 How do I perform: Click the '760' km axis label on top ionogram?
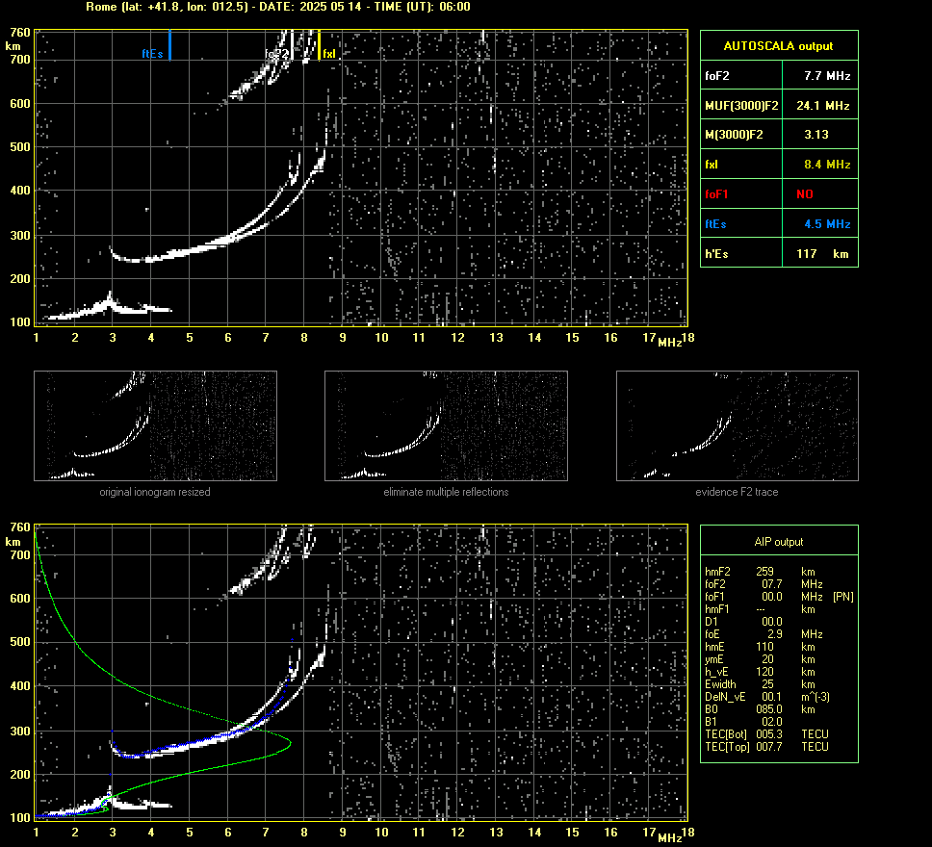point(20,33)
